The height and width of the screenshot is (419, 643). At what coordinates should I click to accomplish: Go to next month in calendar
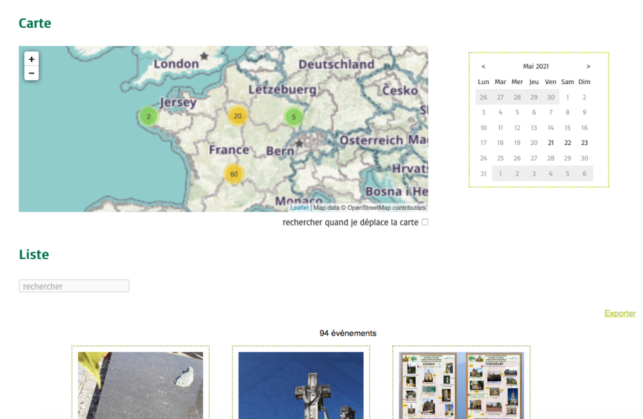(x=588, y=67)
